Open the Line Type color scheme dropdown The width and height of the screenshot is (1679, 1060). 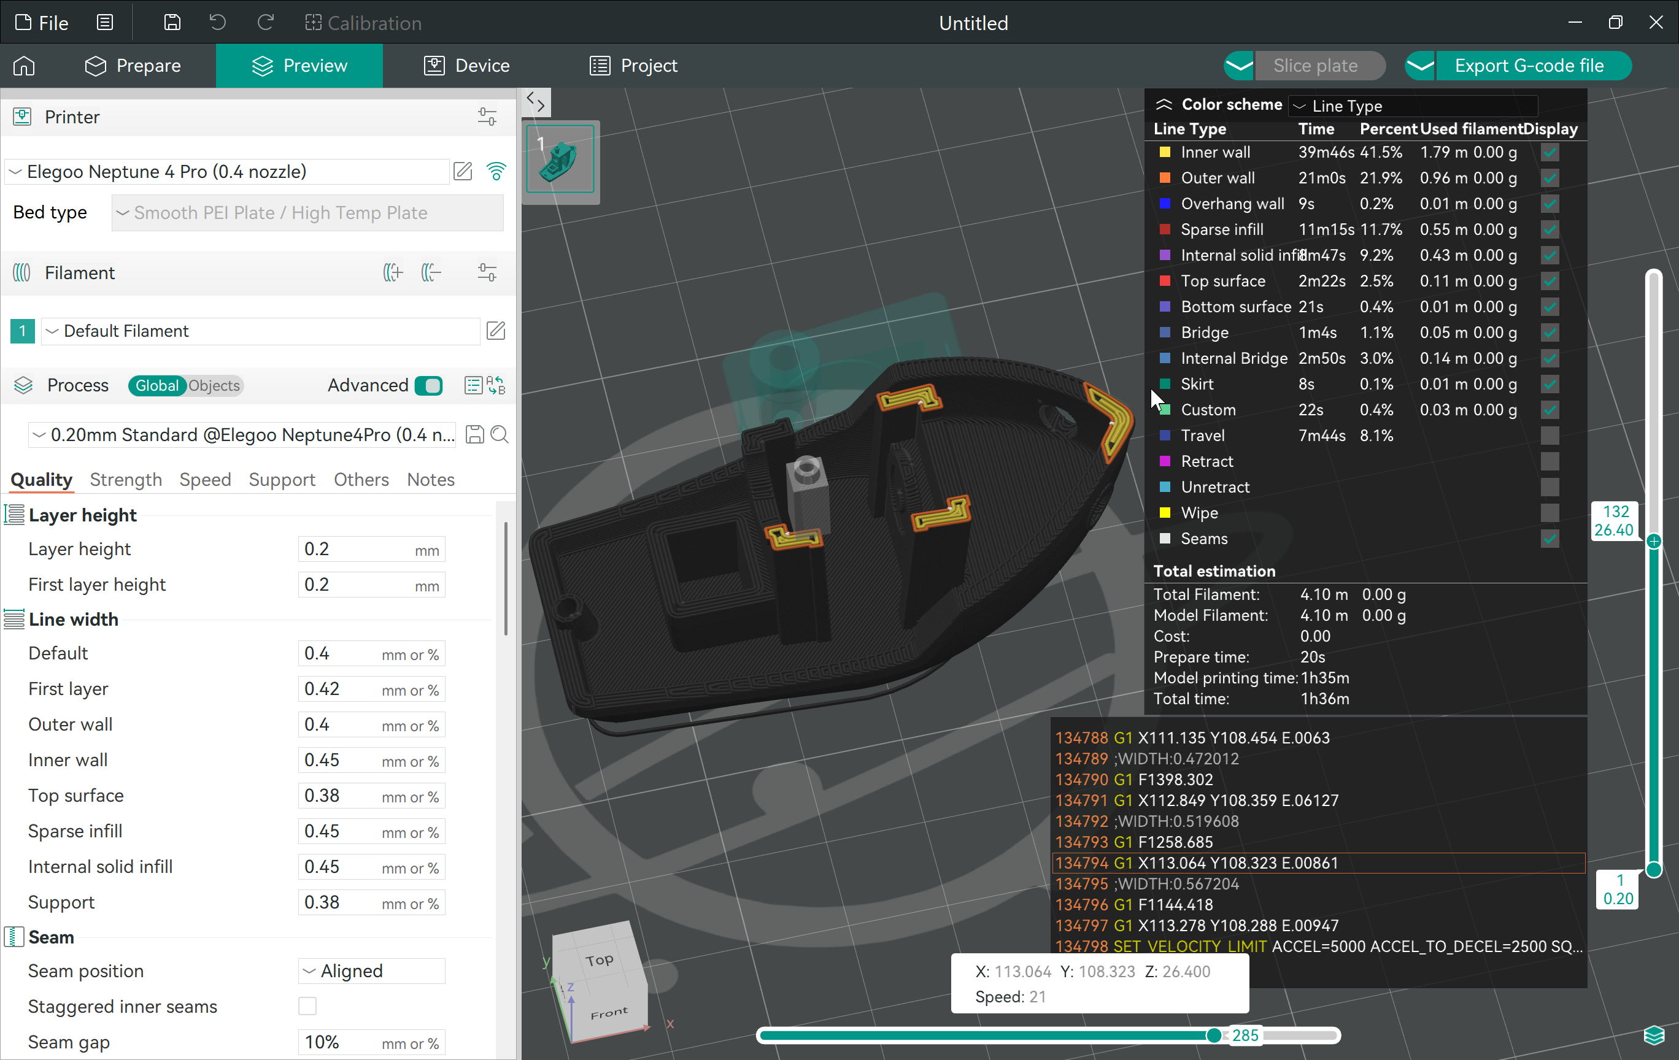click(x=1412, y=106)
